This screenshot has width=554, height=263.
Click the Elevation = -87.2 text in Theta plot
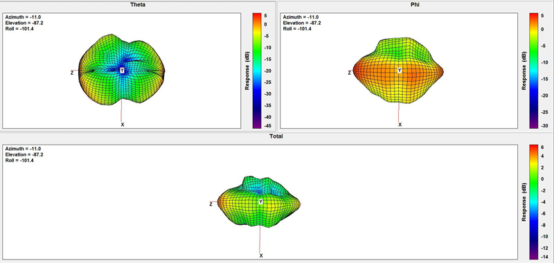[x=24, y=23]
